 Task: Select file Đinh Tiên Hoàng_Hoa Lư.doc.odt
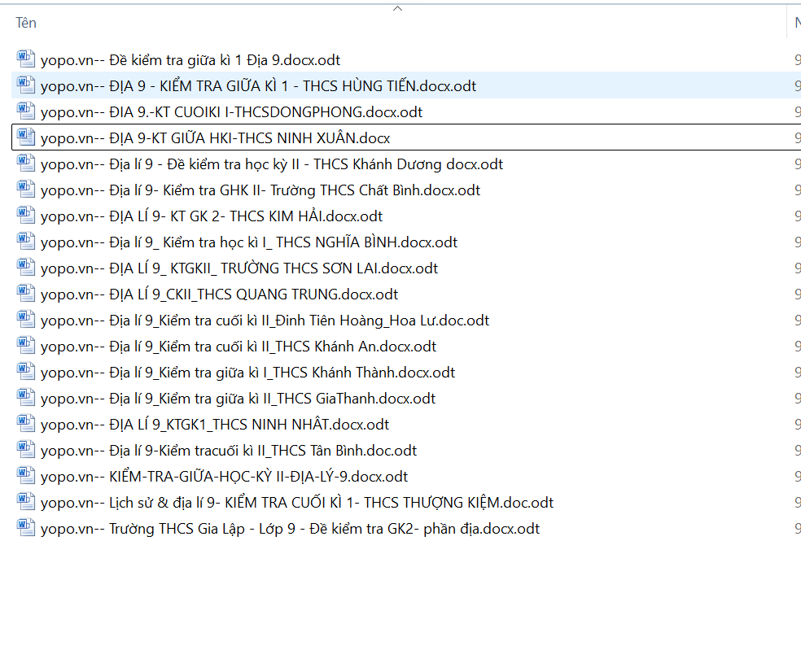(x=265, y=321)
